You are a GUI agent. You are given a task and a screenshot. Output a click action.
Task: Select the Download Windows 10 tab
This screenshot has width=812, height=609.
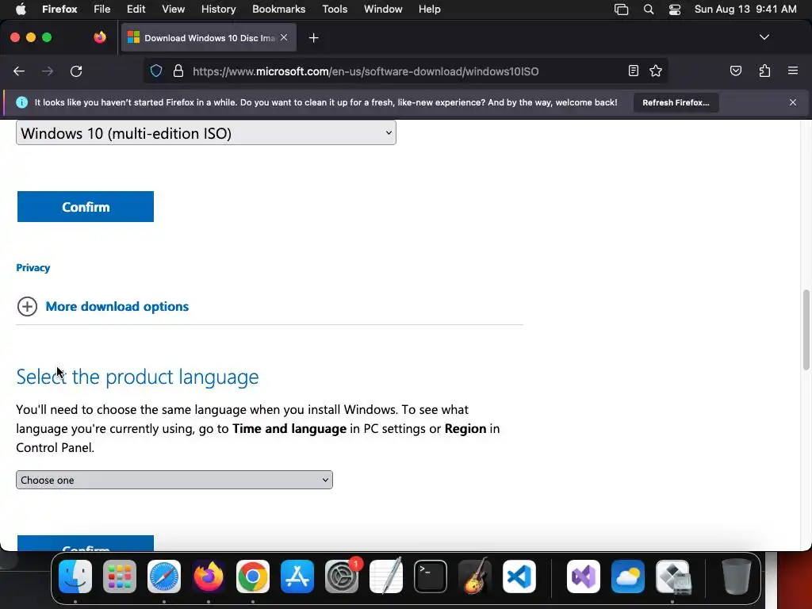click(x=209, y=38)
